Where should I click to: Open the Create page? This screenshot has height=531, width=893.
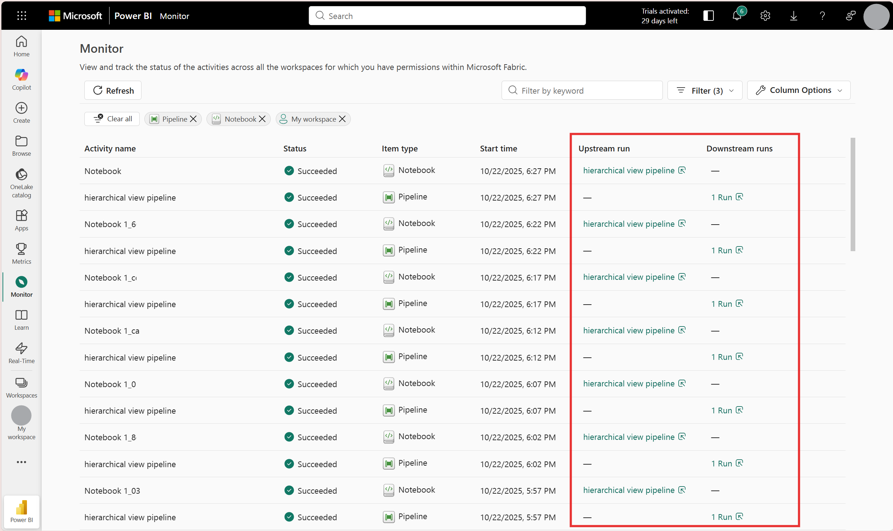(22, 113)
